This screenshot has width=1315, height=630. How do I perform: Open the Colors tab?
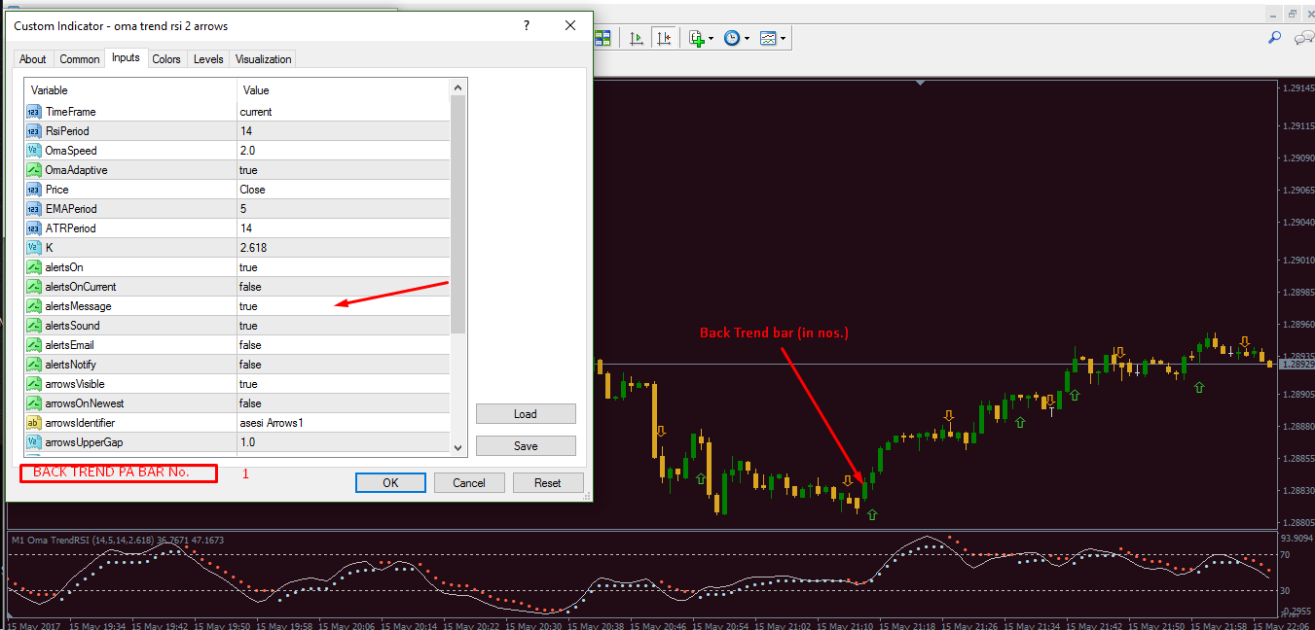pyautogui.click(x=166, y=59)
